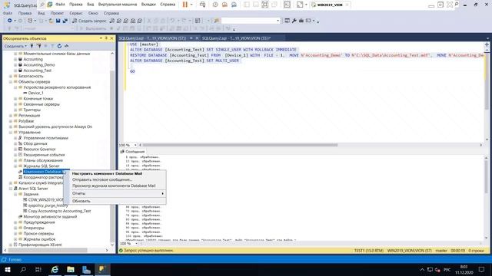This screenshot has width=492, height=276.
Task: Click the manage snapshots icon in VM toolbar
Action: point(234,5)
